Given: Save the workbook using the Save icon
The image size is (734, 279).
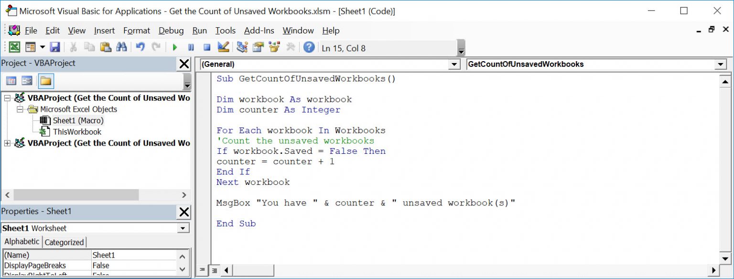Looking at the screenshot, I should coord(55,47).
